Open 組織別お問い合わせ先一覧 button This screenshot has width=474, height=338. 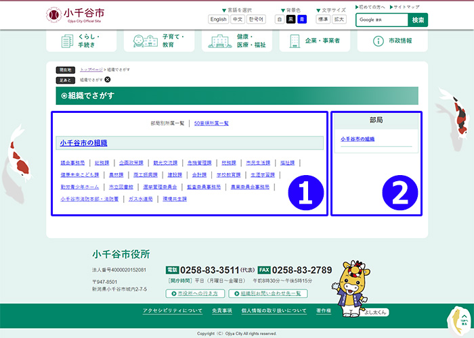pyautogui.click(x=268, y=293)
